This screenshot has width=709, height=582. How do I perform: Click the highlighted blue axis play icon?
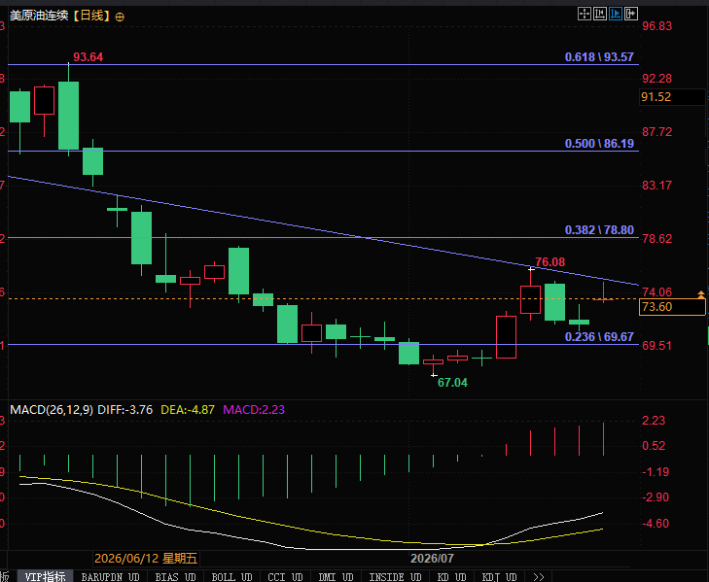coord(616,14)
